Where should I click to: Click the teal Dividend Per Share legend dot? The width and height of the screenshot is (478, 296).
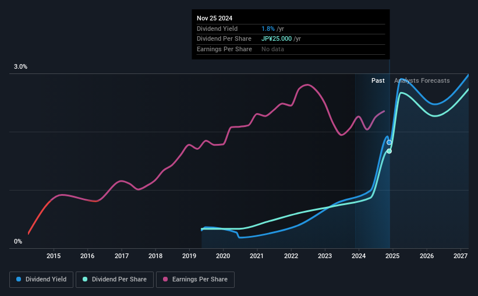click(85, 280)
